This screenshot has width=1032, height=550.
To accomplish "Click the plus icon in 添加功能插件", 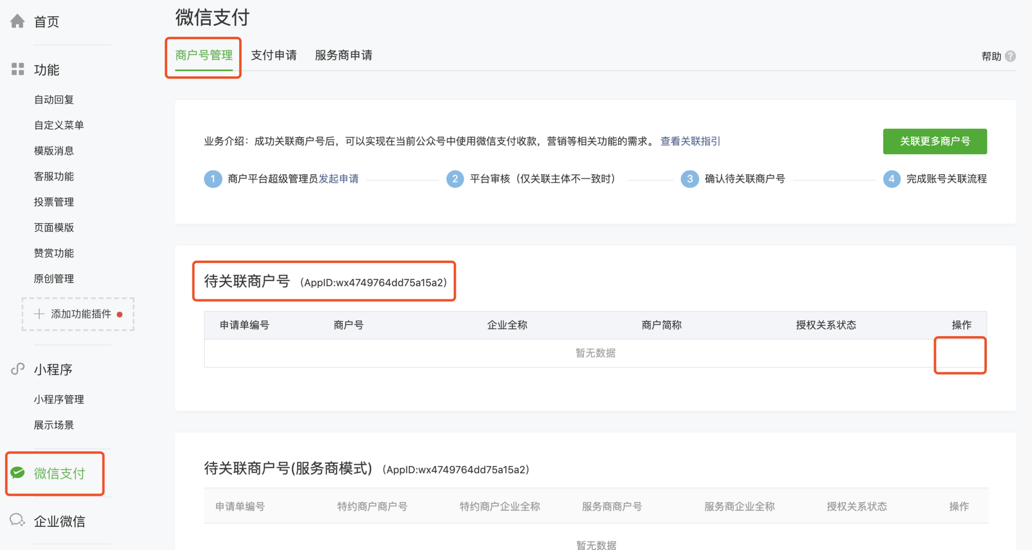I will pos(39,314).
